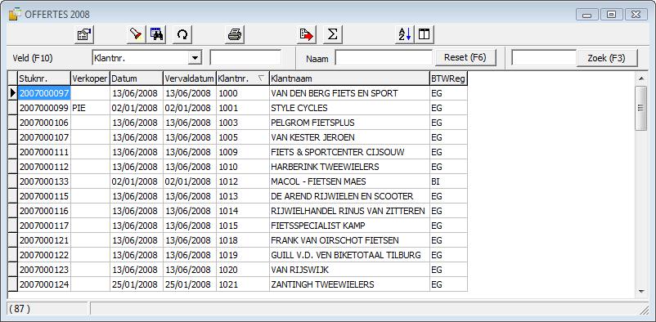The height and width of the screenshot is (322, 656).
Task: Open the properties toolbar icon
Action: pos(84,34)
